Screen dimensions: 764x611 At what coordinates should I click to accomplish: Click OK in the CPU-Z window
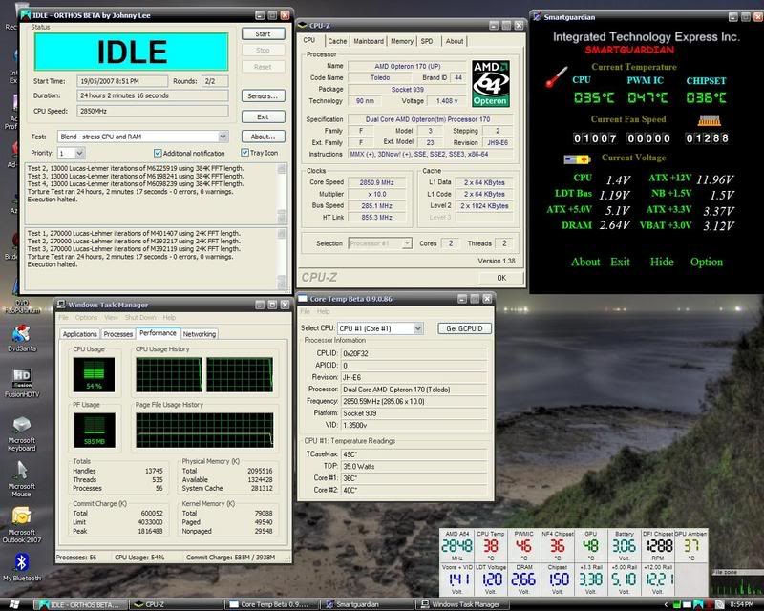[x=501, y=278]
